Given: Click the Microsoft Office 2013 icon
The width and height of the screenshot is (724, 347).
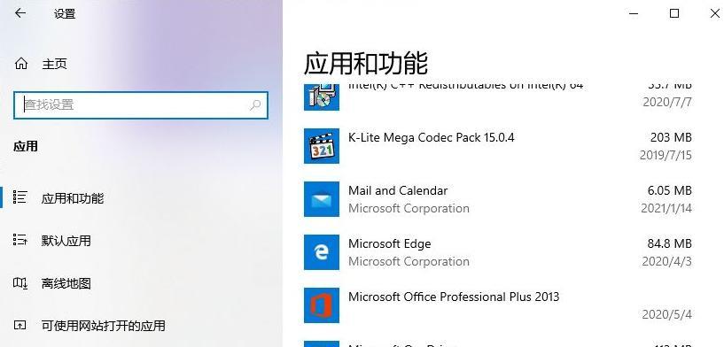Looking at the screenshot, I should (322, 305).
